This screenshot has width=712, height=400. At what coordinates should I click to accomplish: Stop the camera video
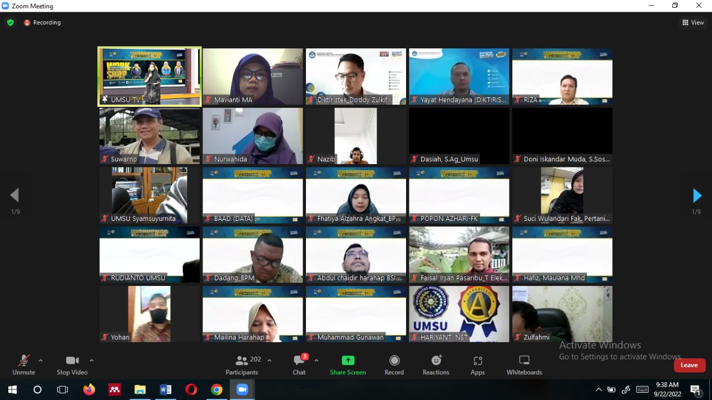click(72, 365)
